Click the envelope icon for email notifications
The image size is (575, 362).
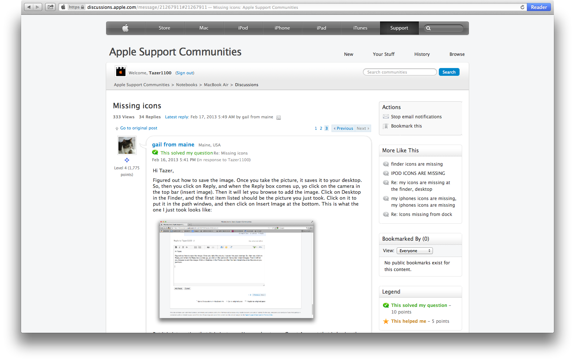(386, 117)
